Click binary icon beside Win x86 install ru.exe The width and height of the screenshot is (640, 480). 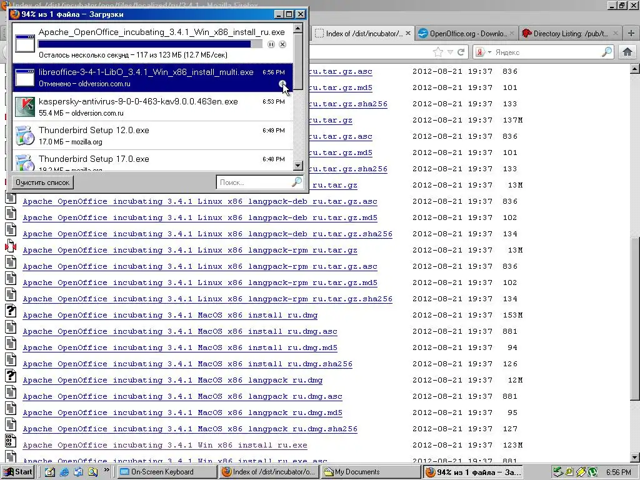pos(11,441)
